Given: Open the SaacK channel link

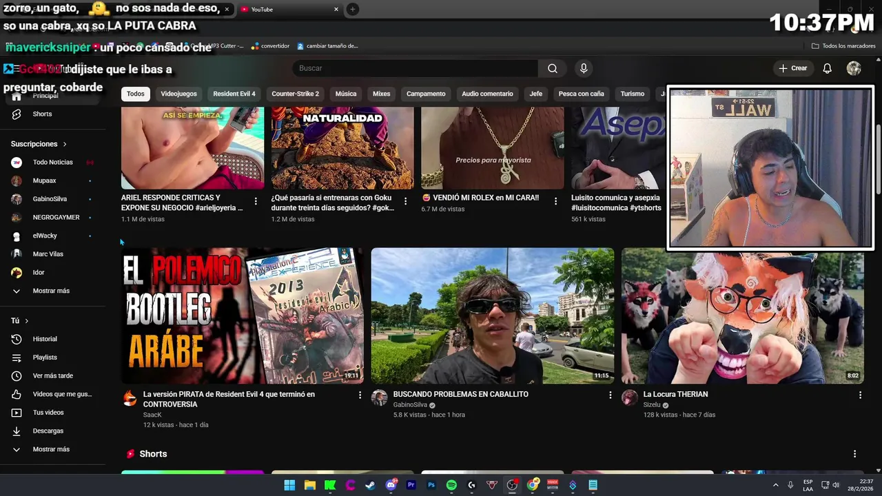Looking at the screenshot, I should [152, 415].
